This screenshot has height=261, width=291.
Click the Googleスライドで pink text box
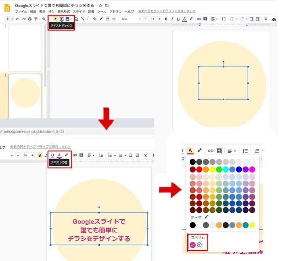coord(99,229)
